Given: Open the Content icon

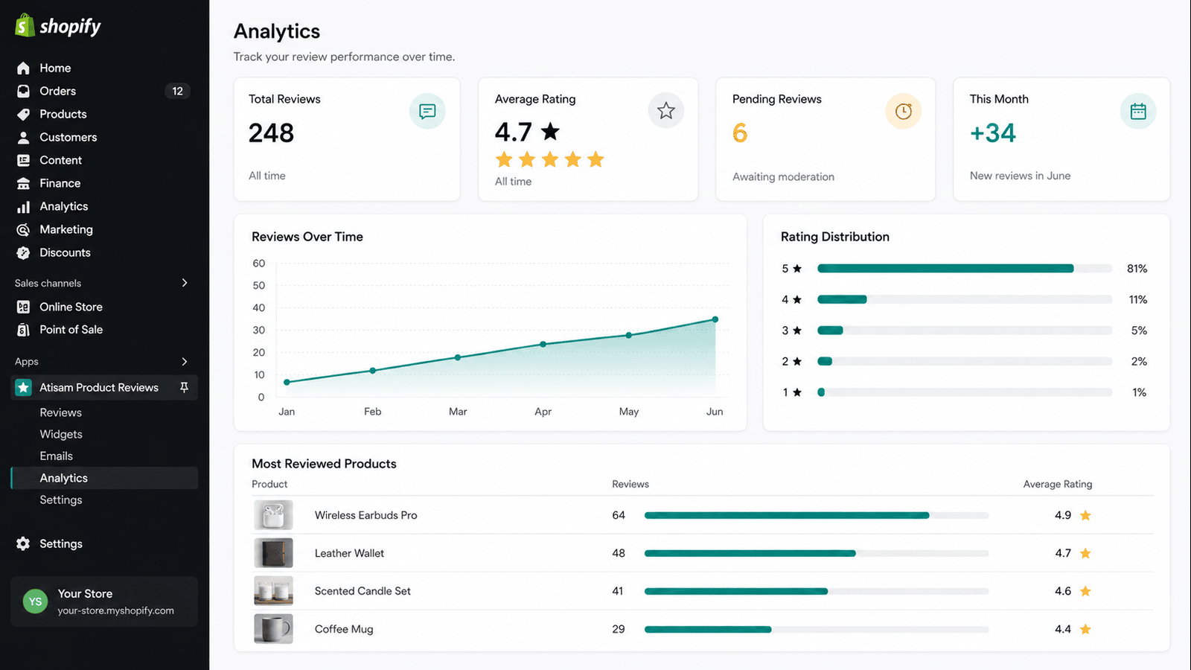Looking at the screenshot, I should click(24, 160).
